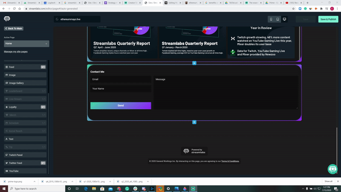This screenshot has width=341, height=192.
Task: Add the Feed widget from the sidebar
Action: pyautogui.click(x=25, y=67)
